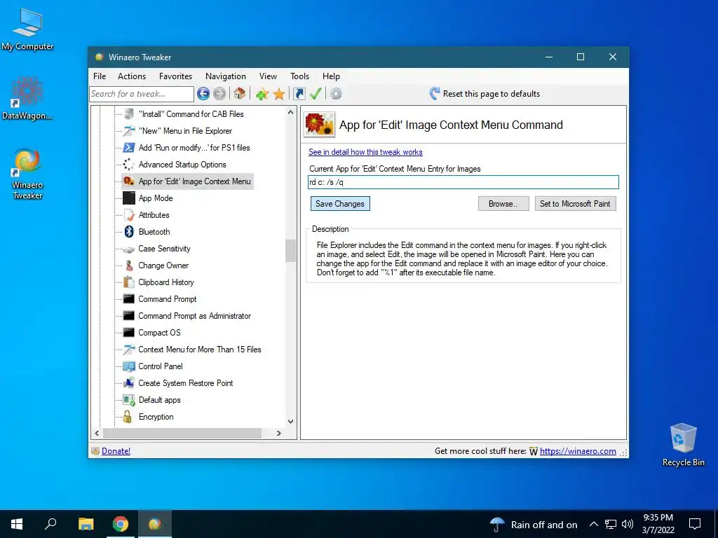Open the File menu
Screen dimensions: 718x538
100,76
